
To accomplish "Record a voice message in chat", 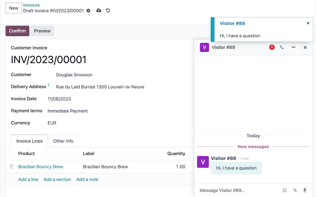I will [305, 190].
